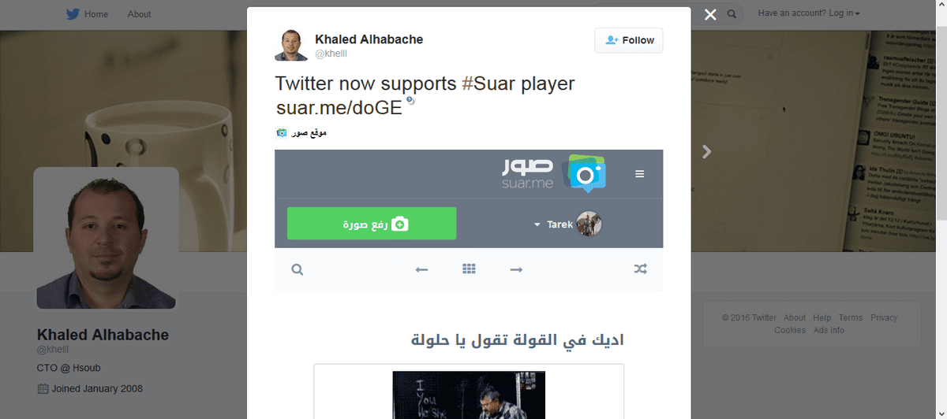This screenshot has height=419, width=947.
Task: Click the search magnifier in top bar
Action: pyautogui.click(x=732, y=14)
